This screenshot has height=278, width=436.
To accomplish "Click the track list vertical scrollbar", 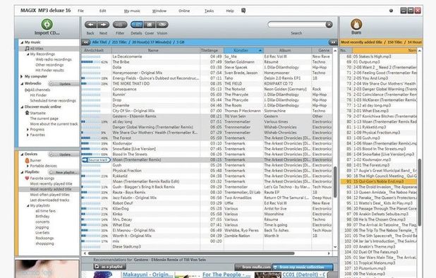I will 335,182.
